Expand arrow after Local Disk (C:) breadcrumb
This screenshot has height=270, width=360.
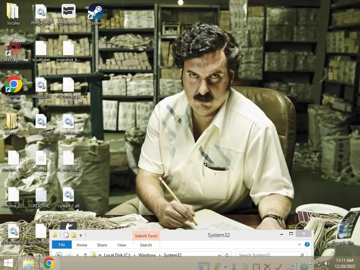[x=134, y=255]
